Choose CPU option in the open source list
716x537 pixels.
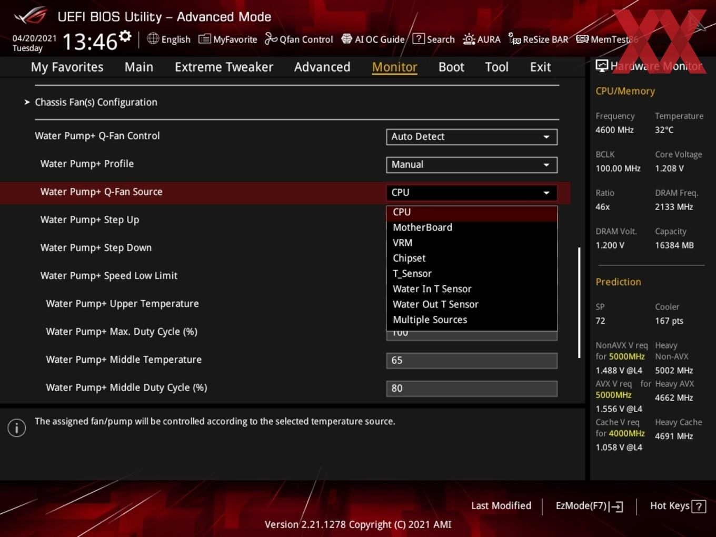(472, 212)
